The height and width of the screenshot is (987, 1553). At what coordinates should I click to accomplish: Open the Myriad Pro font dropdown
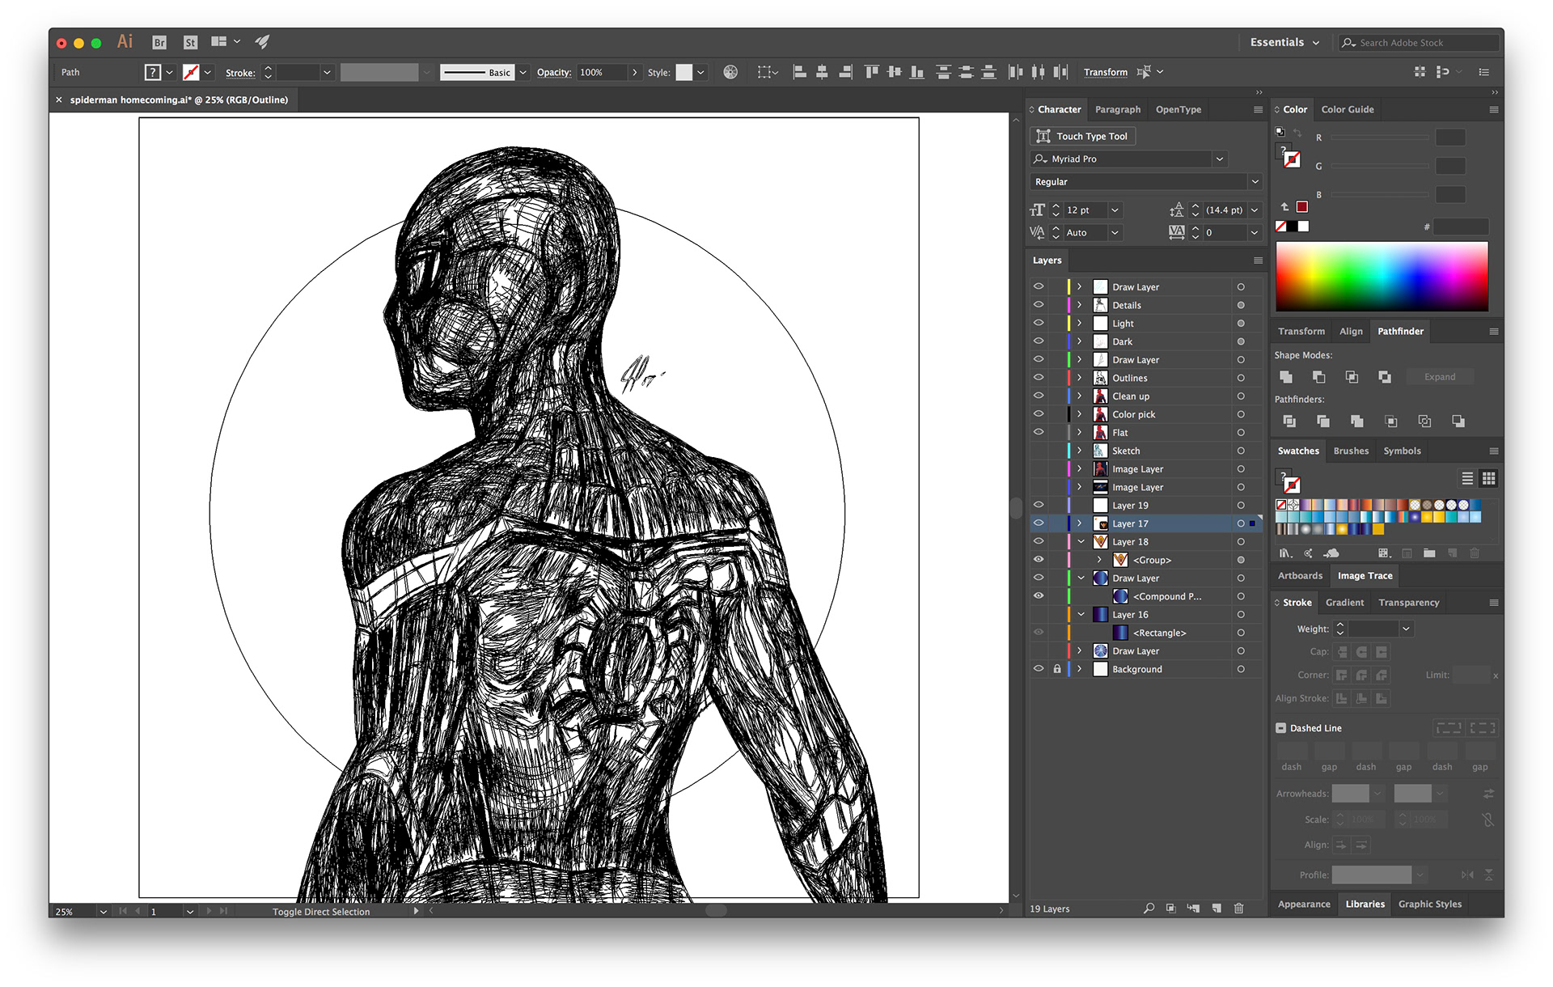click(x=1219, y=159)
